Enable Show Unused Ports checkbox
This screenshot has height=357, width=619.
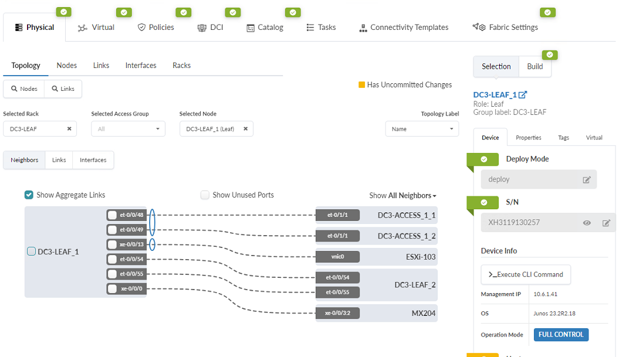(x=205, y=195)
